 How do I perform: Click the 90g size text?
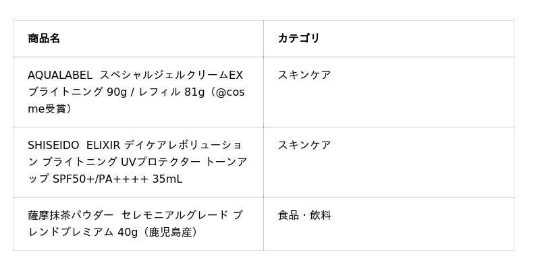pyautogui.click(x=117, y=92)
